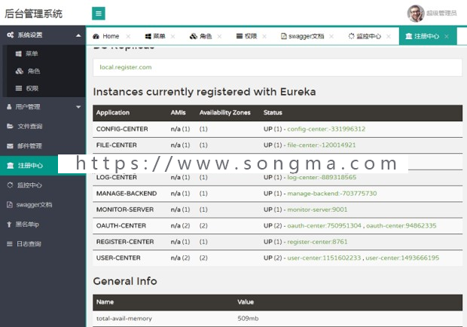Open log-center:-889318565 instance link
This screenshot has height=327, width=467.
[x=322, y=177]
